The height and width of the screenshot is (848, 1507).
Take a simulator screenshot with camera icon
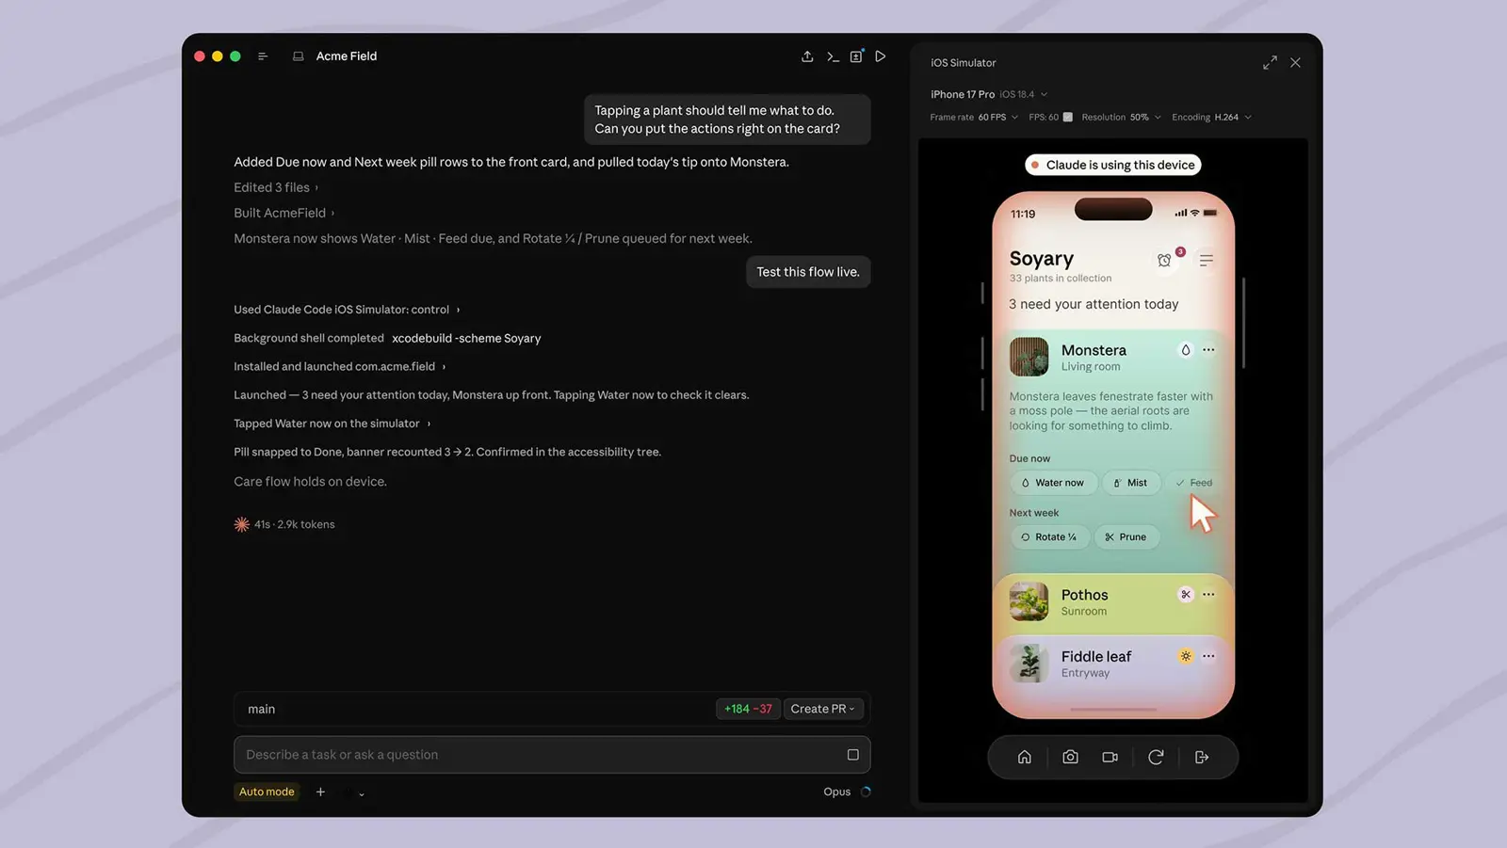coord(1070,757)
